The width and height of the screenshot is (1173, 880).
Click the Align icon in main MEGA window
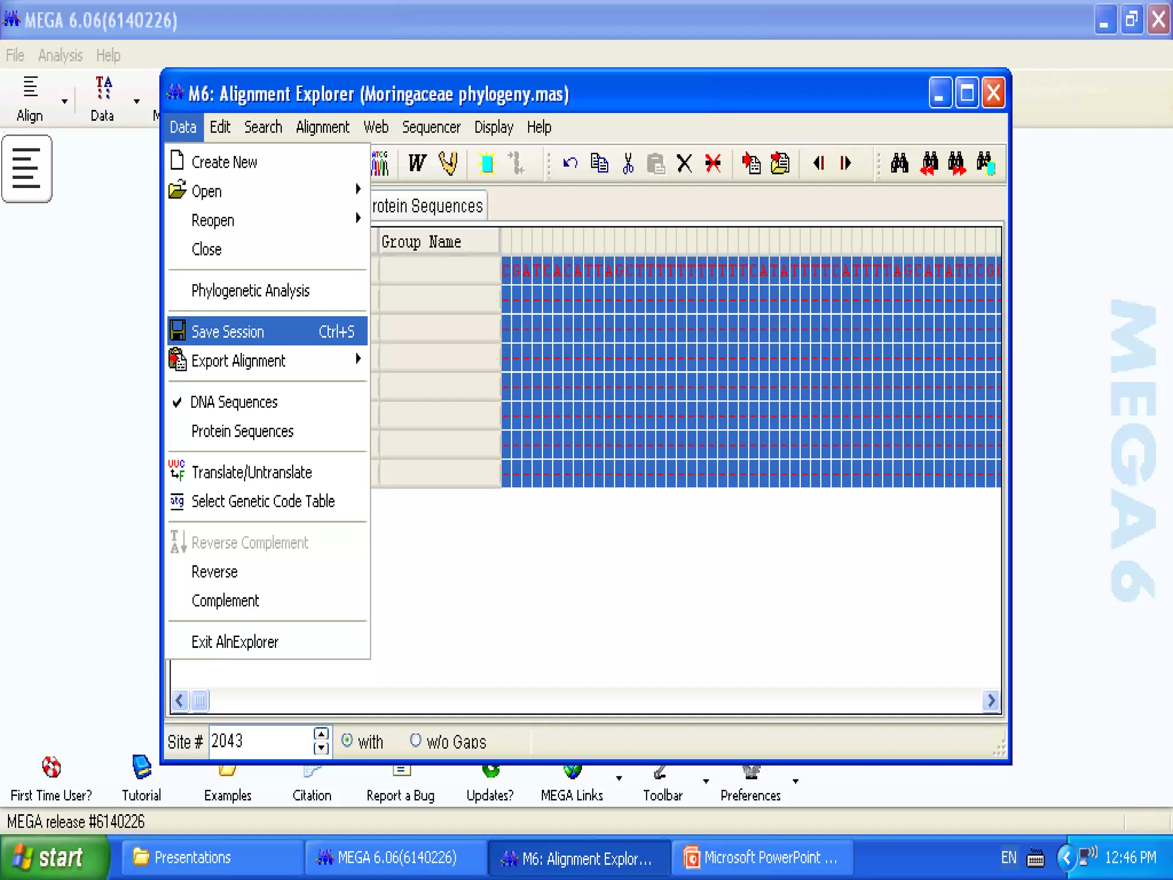coord(30,99)
